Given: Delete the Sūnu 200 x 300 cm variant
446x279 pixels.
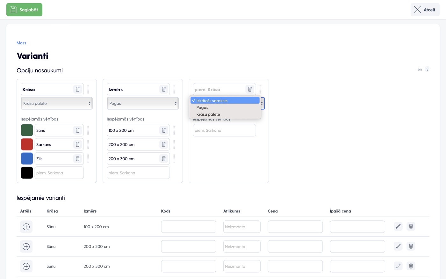Looking at the screenshot, I should point(411,266).
